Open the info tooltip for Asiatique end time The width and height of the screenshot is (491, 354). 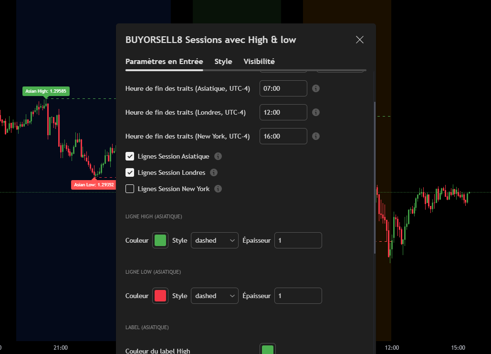point(316,88)
